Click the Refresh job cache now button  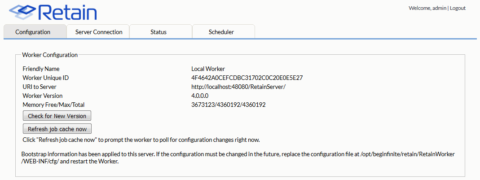pos(57,129)
